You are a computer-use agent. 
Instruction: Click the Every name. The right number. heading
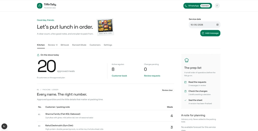coord(62,94)
